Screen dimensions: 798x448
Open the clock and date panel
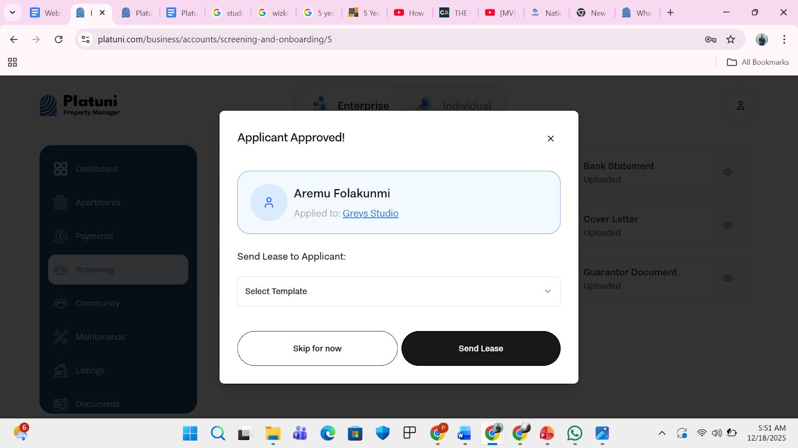(x=767, y=433)
